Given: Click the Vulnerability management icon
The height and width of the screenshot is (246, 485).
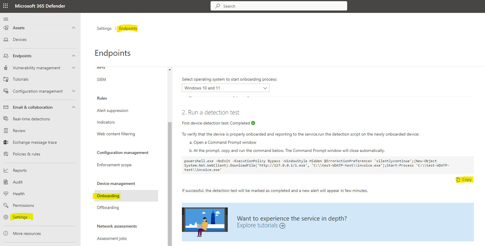Looking at the screenshot, I should click(x=6, y=67).
